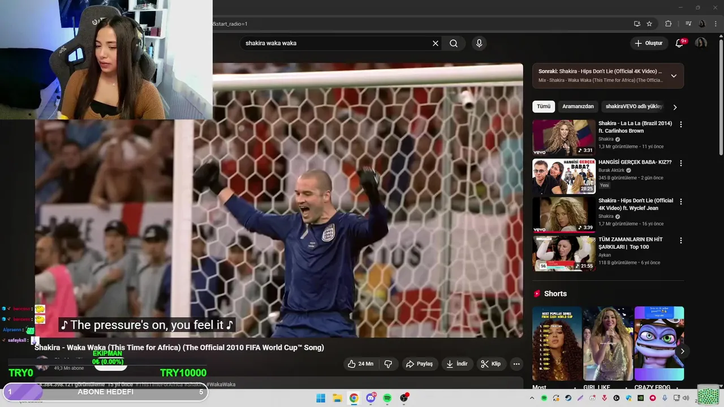The width and height of the screenshot is (724, 407).
Task: Open NVIDIA tray icon
Action: pos(640,398)
